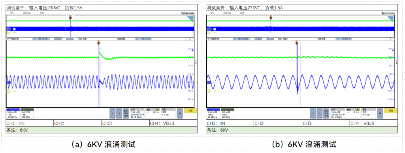Click the C1 waveform handle in scope (b) overview
The height and width of the screenshot is (153, 405).
pyautogui.click(x=209, y=29)
